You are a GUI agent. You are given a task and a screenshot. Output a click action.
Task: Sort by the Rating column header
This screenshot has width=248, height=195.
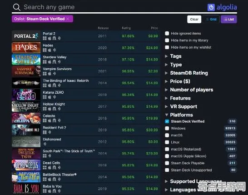coord(126,28)
